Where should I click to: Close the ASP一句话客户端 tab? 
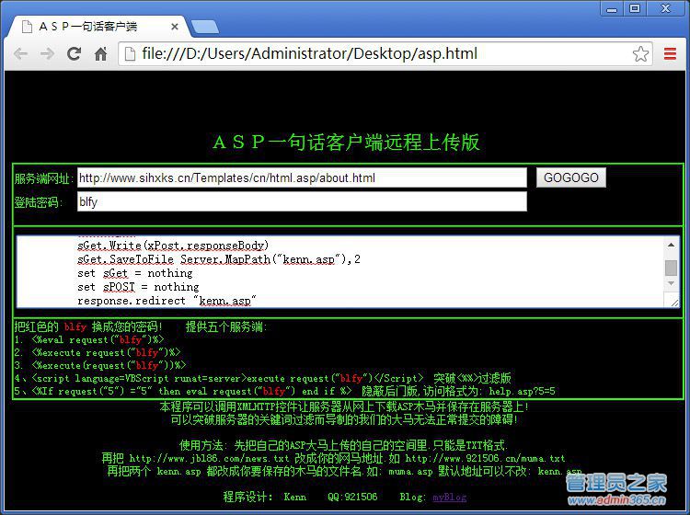(175, 27)
